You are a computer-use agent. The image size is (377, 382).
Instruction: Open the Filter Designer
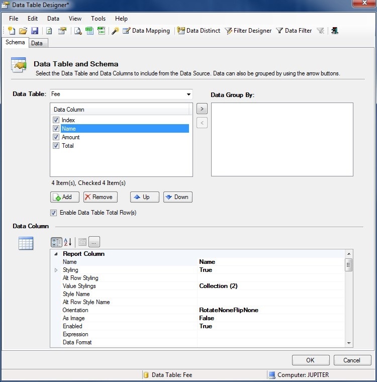coord(248,31)
